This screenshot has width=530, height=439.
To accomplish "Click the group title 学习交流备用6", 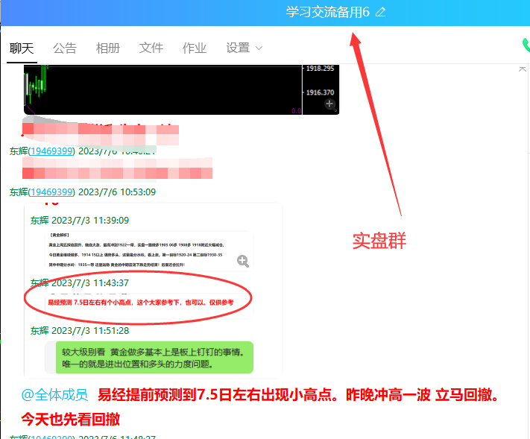I will (327, 12).
